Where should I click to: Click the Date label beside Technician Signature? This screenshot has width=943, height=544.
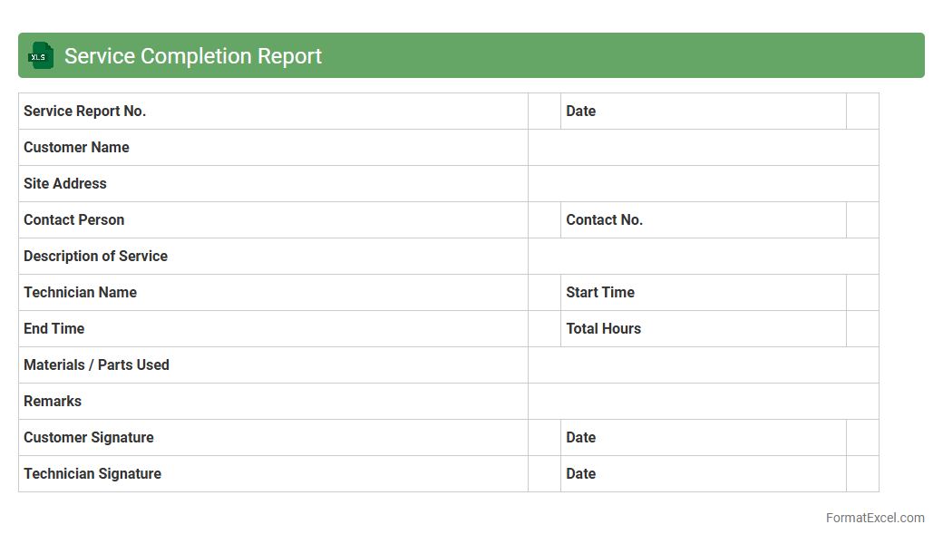point(703,473)
